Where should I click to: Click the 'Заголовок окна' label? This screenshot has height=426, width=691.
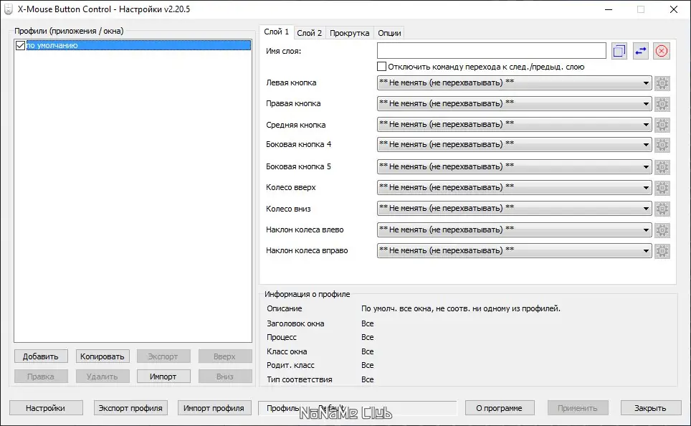[295, 323]
